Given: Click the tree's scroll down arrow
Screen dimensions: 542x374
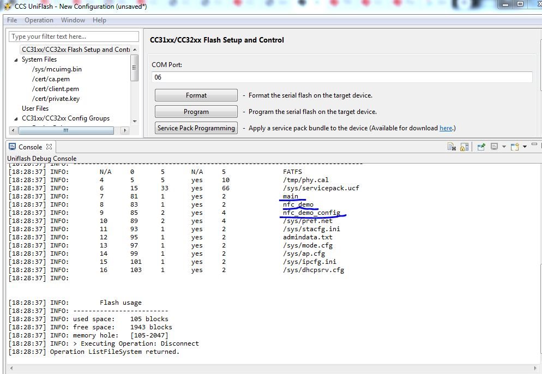Looking at the screenshot, I should tap(135, 122).
